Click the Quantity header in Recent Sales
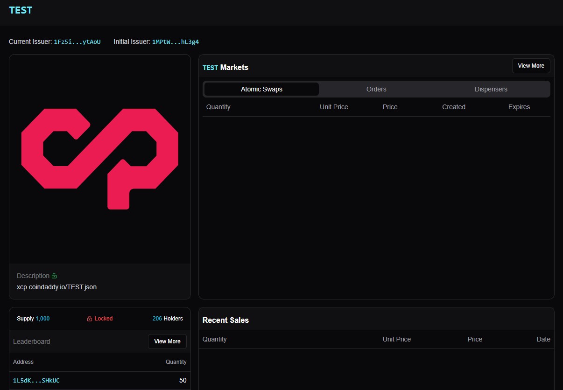 click(x=215, y=339)
